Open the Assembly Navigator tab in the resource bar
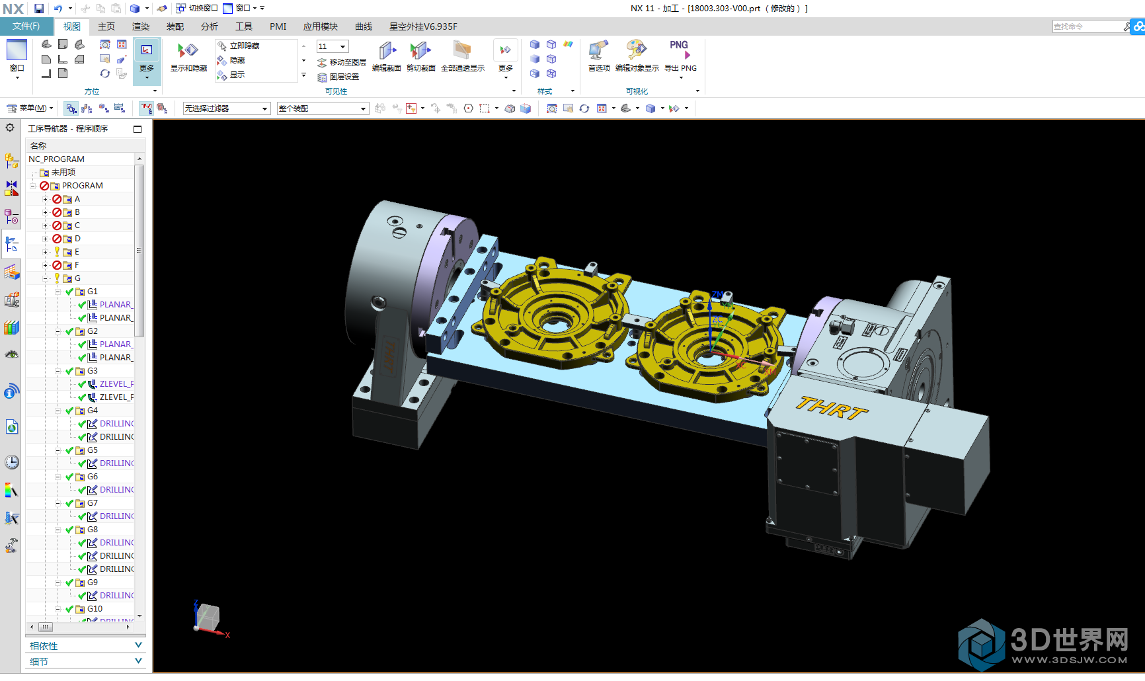The width and height of the screenshot is (1145, 681). click(11, 161)
